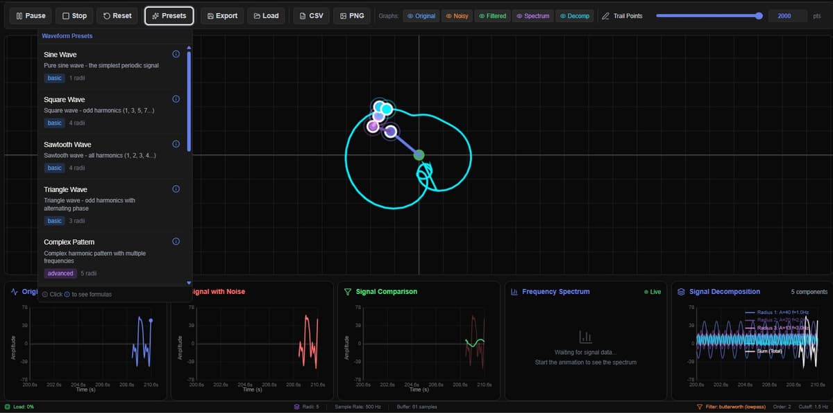Click info icon next to Sine Wave
This screenshot has width=833, height=413.
[x=176, y=55]
